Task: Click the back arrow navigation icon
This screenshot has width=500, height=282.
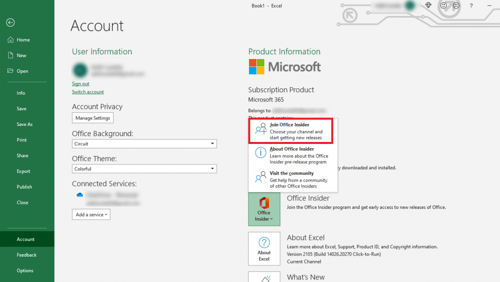Action: pyautogui.click(x=10, y=22)
